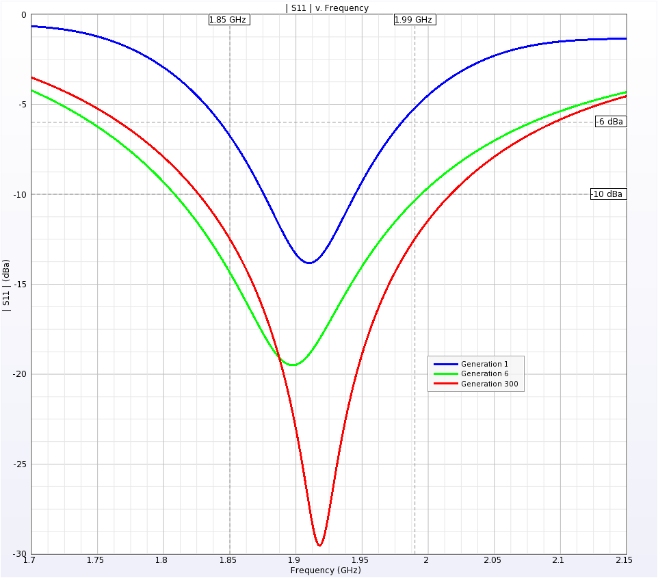The image size is (658, 578).
Task: Select the -10 dBa marker label
Action: click(x=608, y=194)
